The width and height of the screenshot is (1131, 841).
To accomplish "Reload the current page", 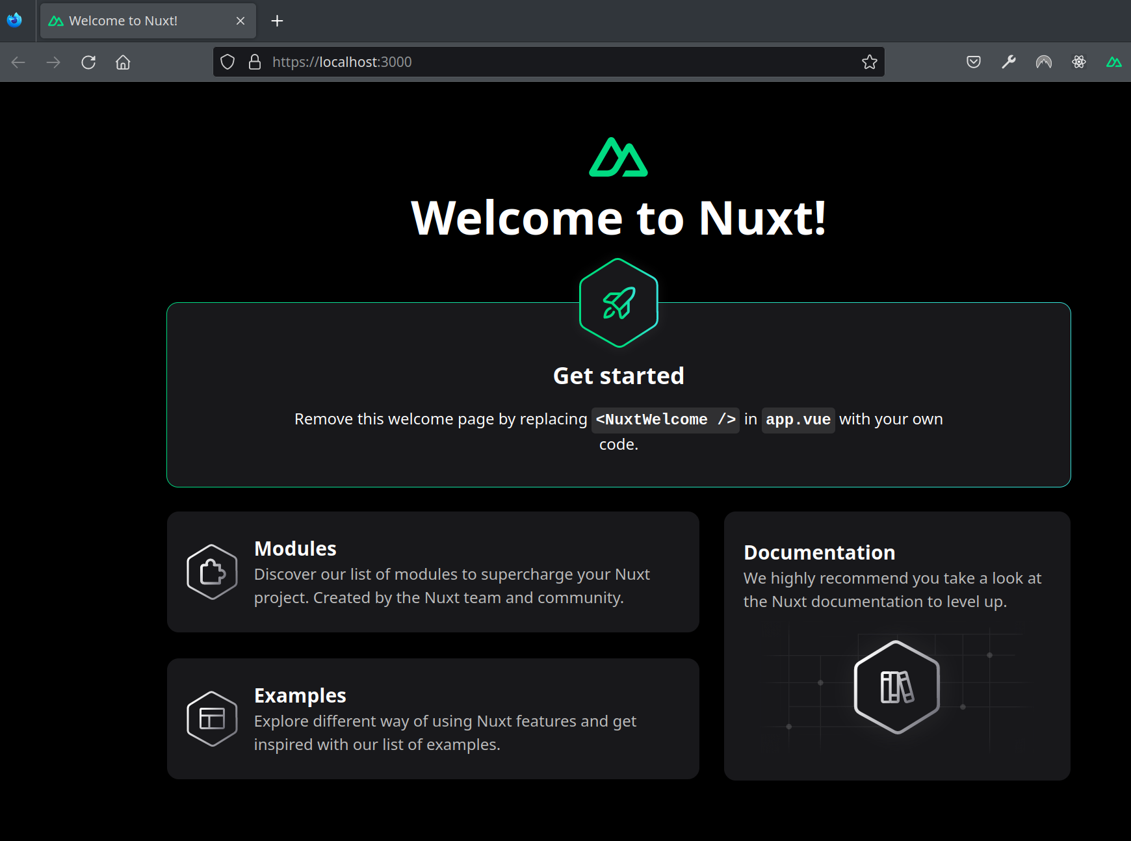I will click(88, 62).
